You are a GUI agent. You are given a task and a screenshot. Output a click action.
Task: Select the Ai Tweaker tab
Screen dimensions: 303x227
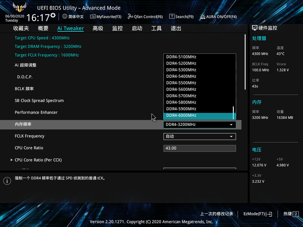pos(70,28)
